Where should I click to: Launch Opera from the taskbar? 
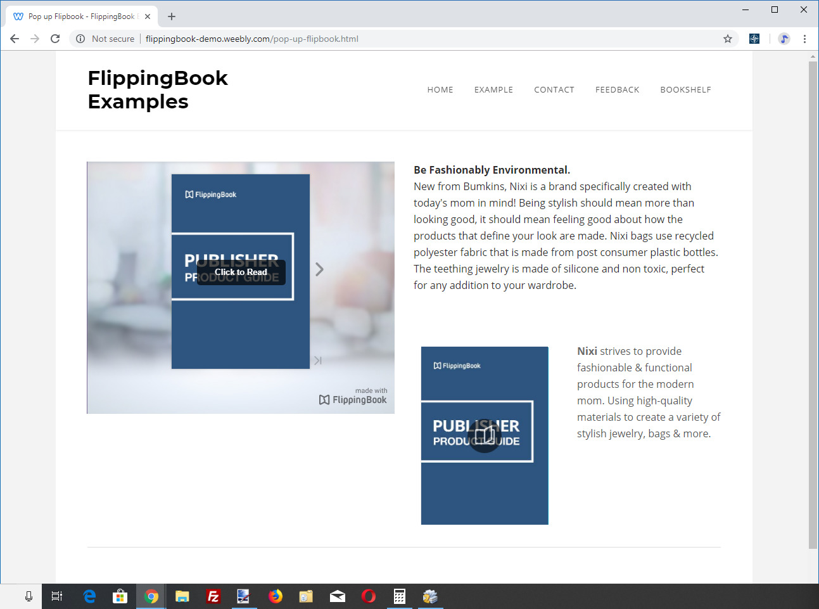[x=369, y=596]
